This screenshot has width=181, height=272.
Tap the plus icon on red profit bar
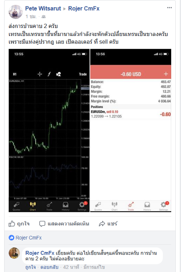click(x=166, y=74)
